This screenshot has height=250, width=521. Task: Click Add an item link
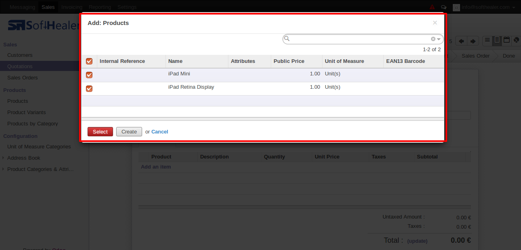click(x=156, y=167)
